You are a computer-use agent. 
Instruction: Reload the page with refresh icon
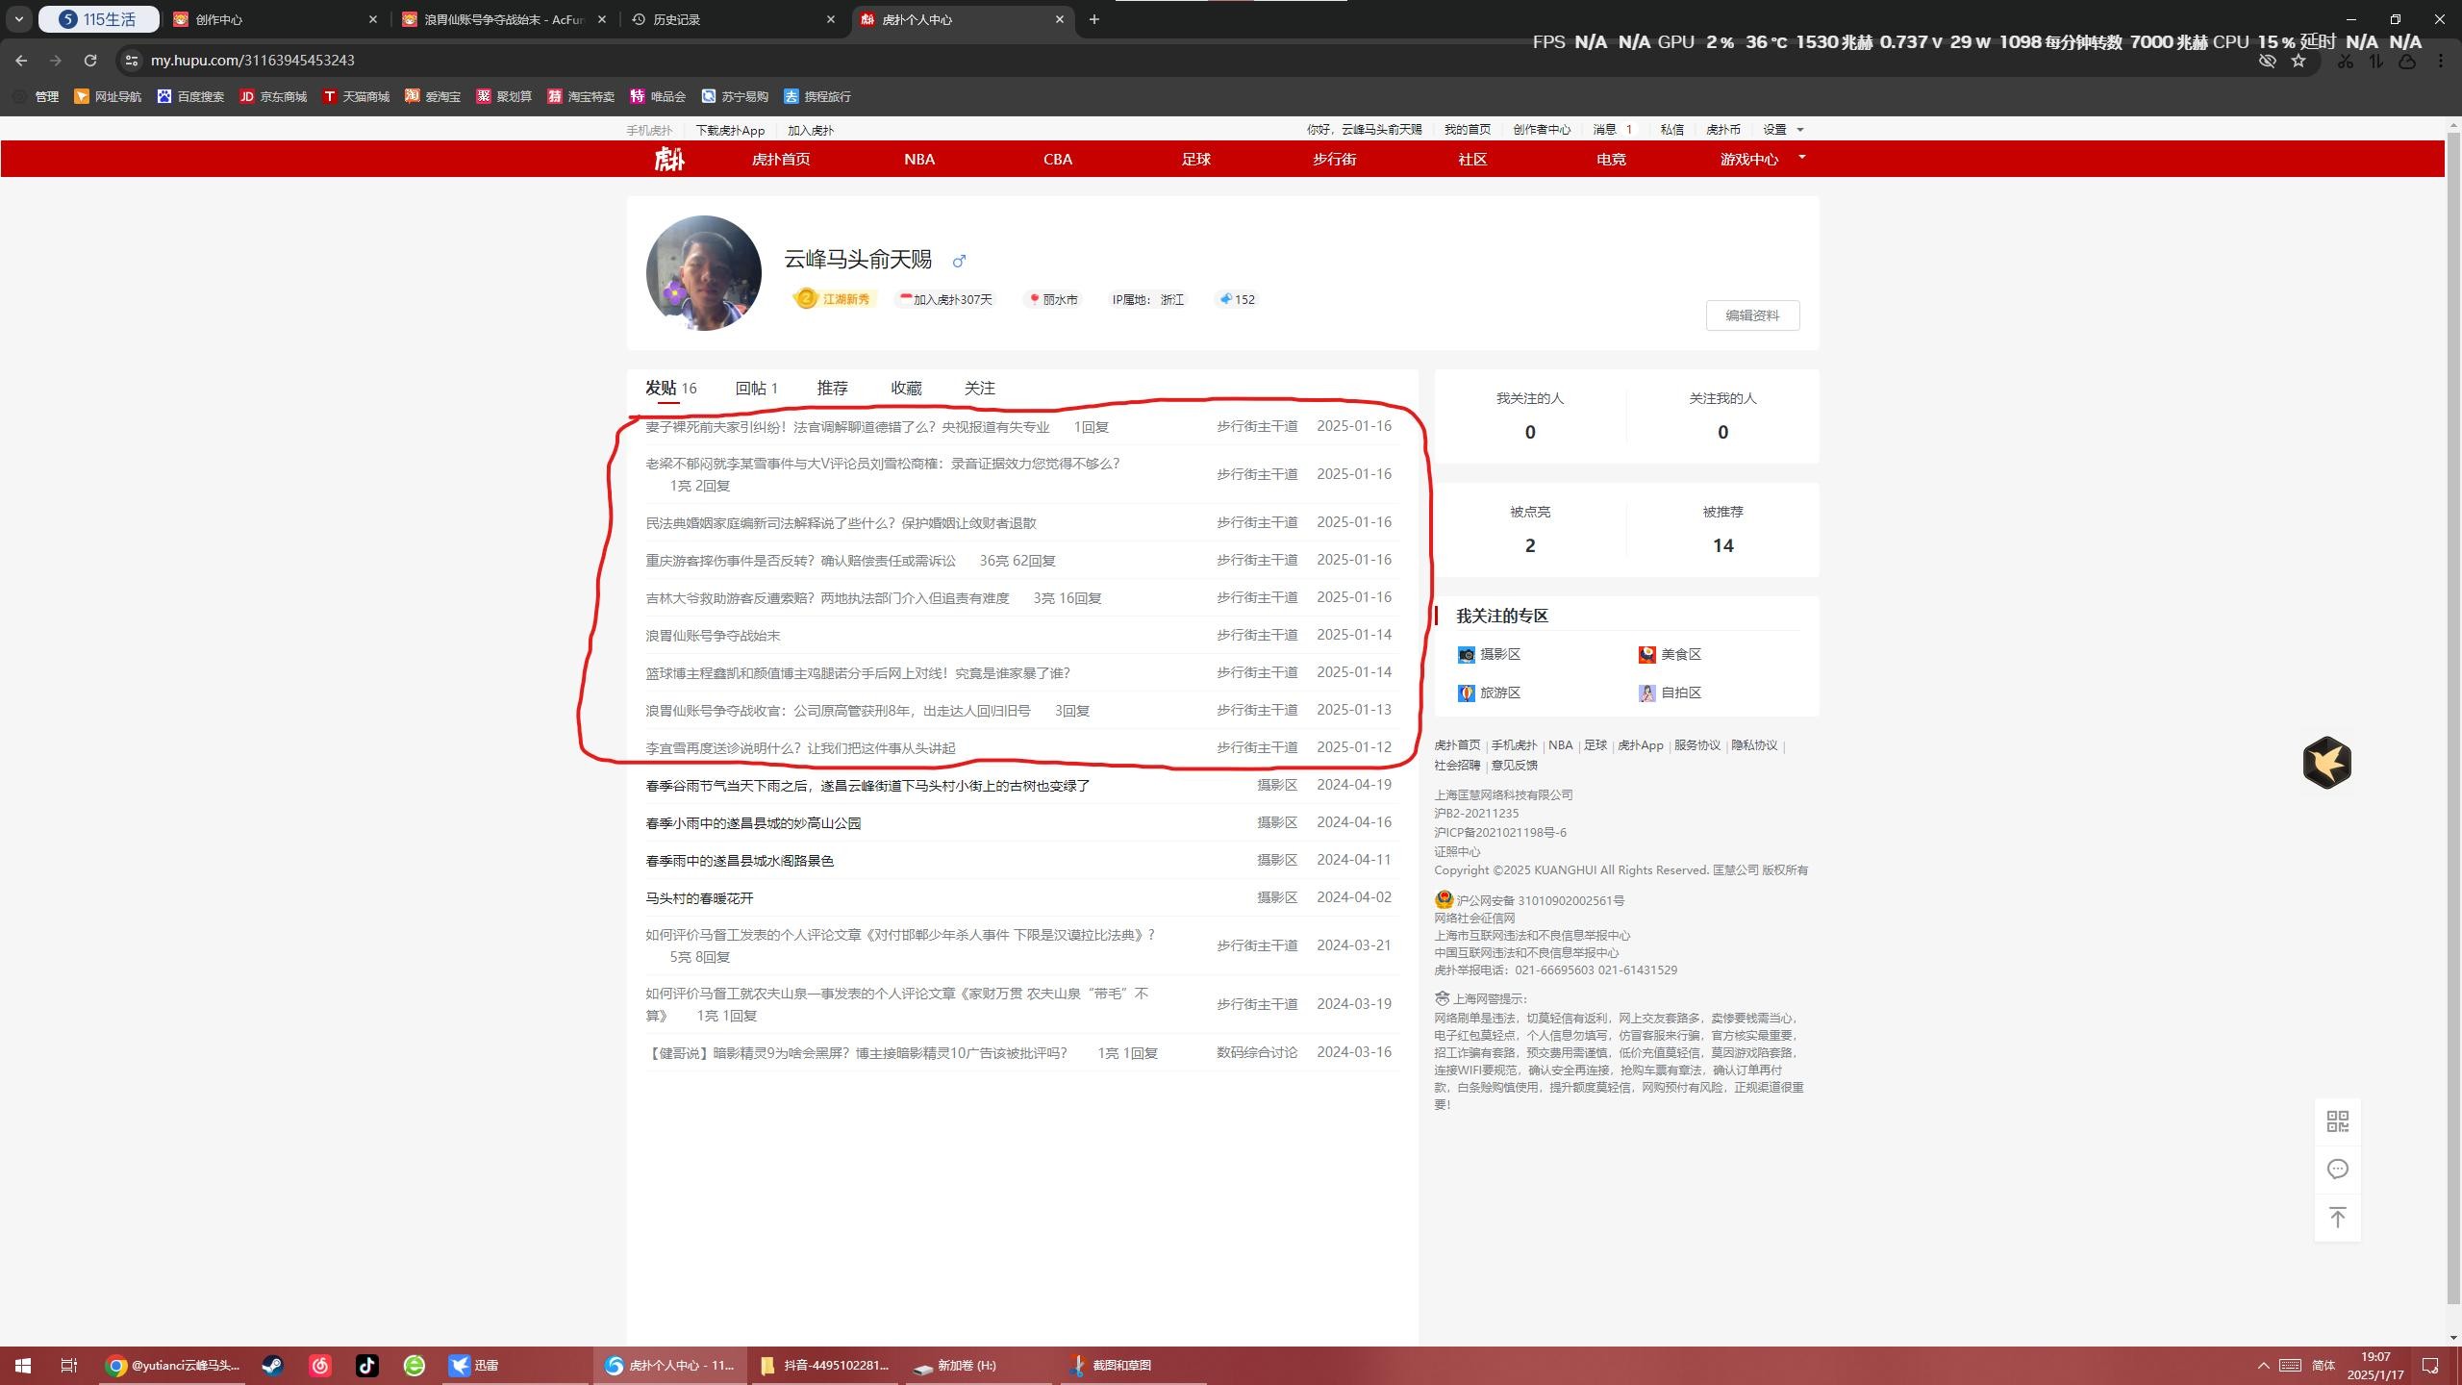90,61
